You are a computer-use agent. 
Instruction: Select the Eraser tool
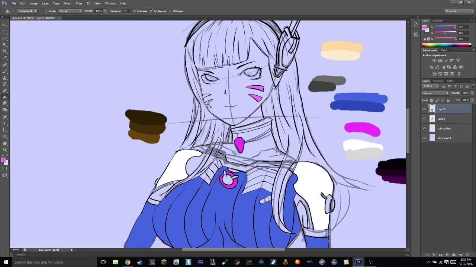(5, 90)
